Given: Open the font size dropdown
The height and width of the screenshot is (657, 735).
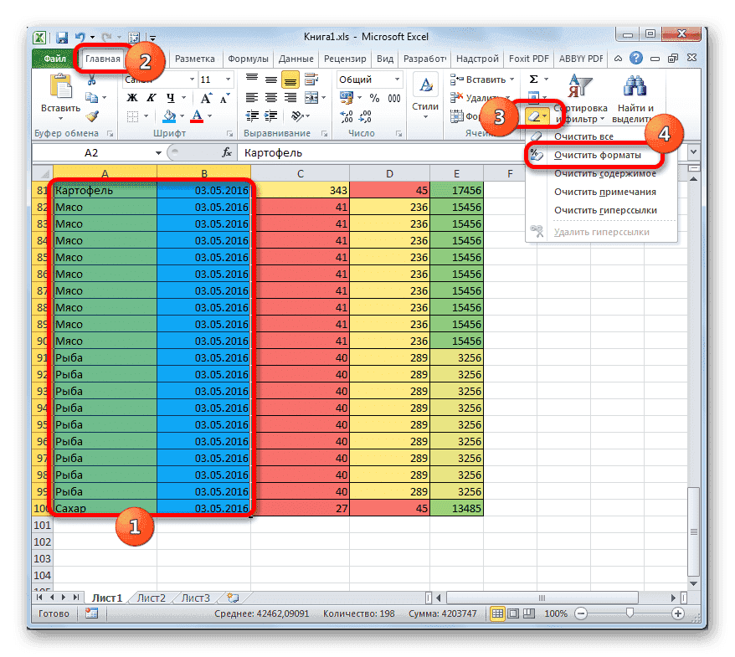Looking at the screenshot, I should (228, 80).
